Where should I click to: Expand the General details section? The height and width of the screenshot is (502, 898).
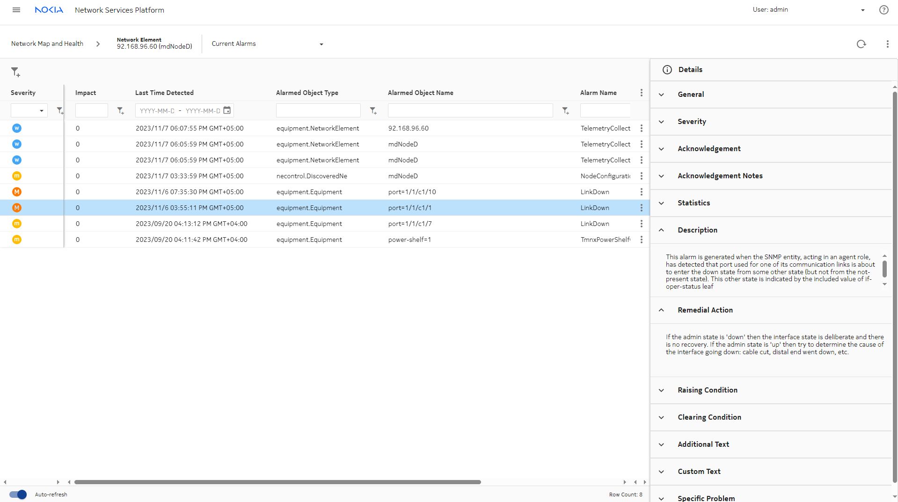(x=691, y=95)
